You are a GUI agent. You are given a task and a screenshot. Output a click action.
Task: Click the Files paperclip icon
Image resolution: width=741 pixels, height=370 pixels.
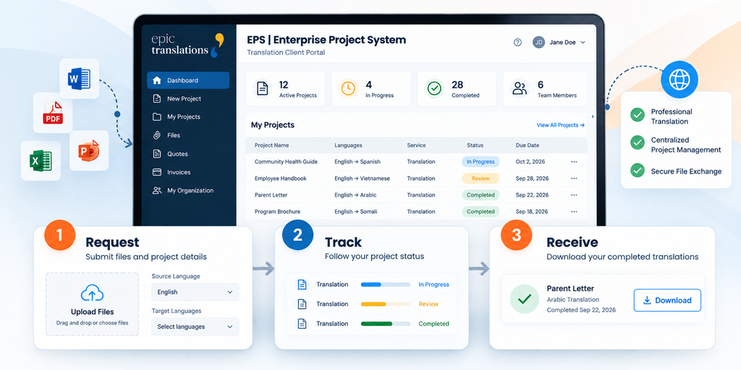click(157, 135)
